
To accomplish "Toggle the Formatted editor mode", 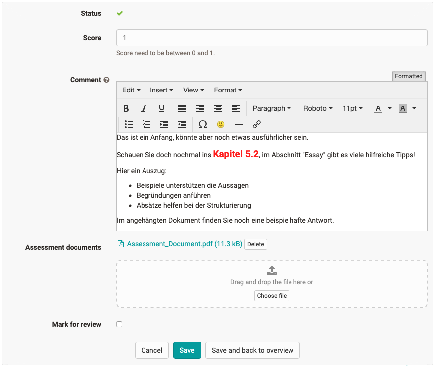I will coord(409,76).
